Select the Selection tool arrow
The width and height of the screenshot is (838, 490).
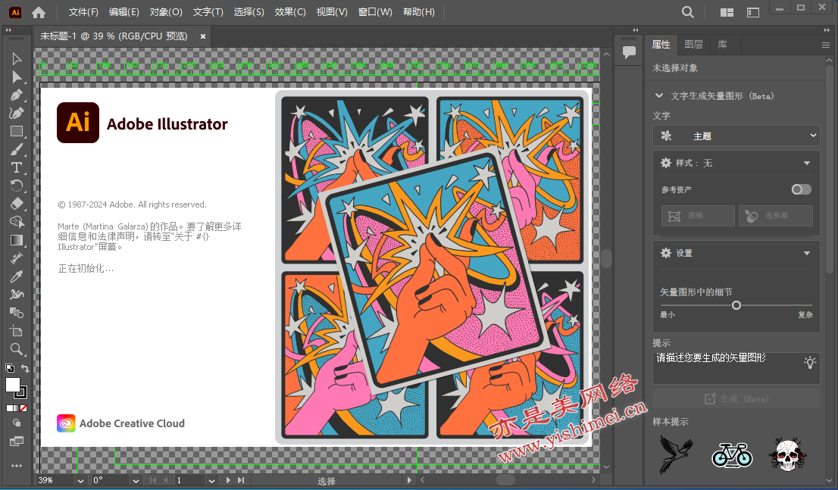[x=17, y=58]
